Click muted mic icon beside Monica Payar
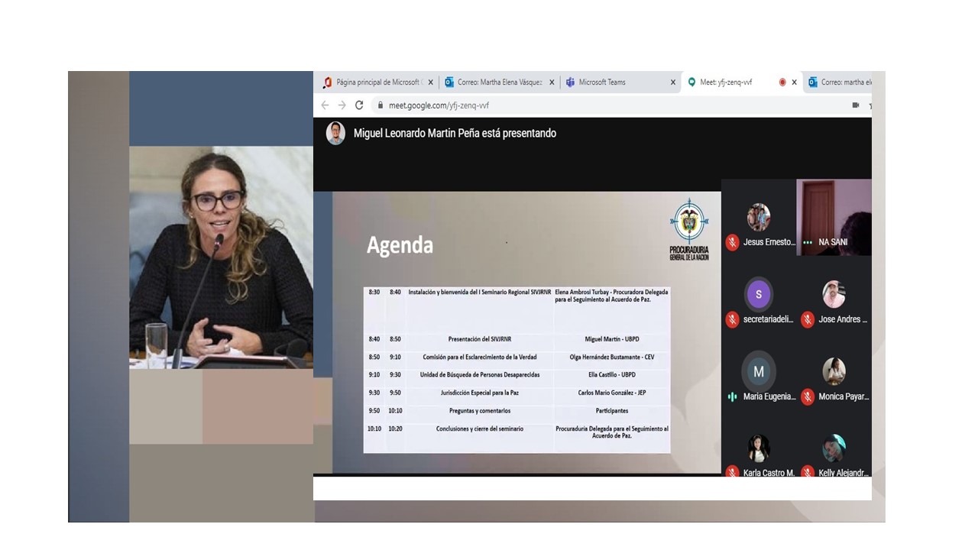This screenshot has width=978, height=550. [808, 396]
